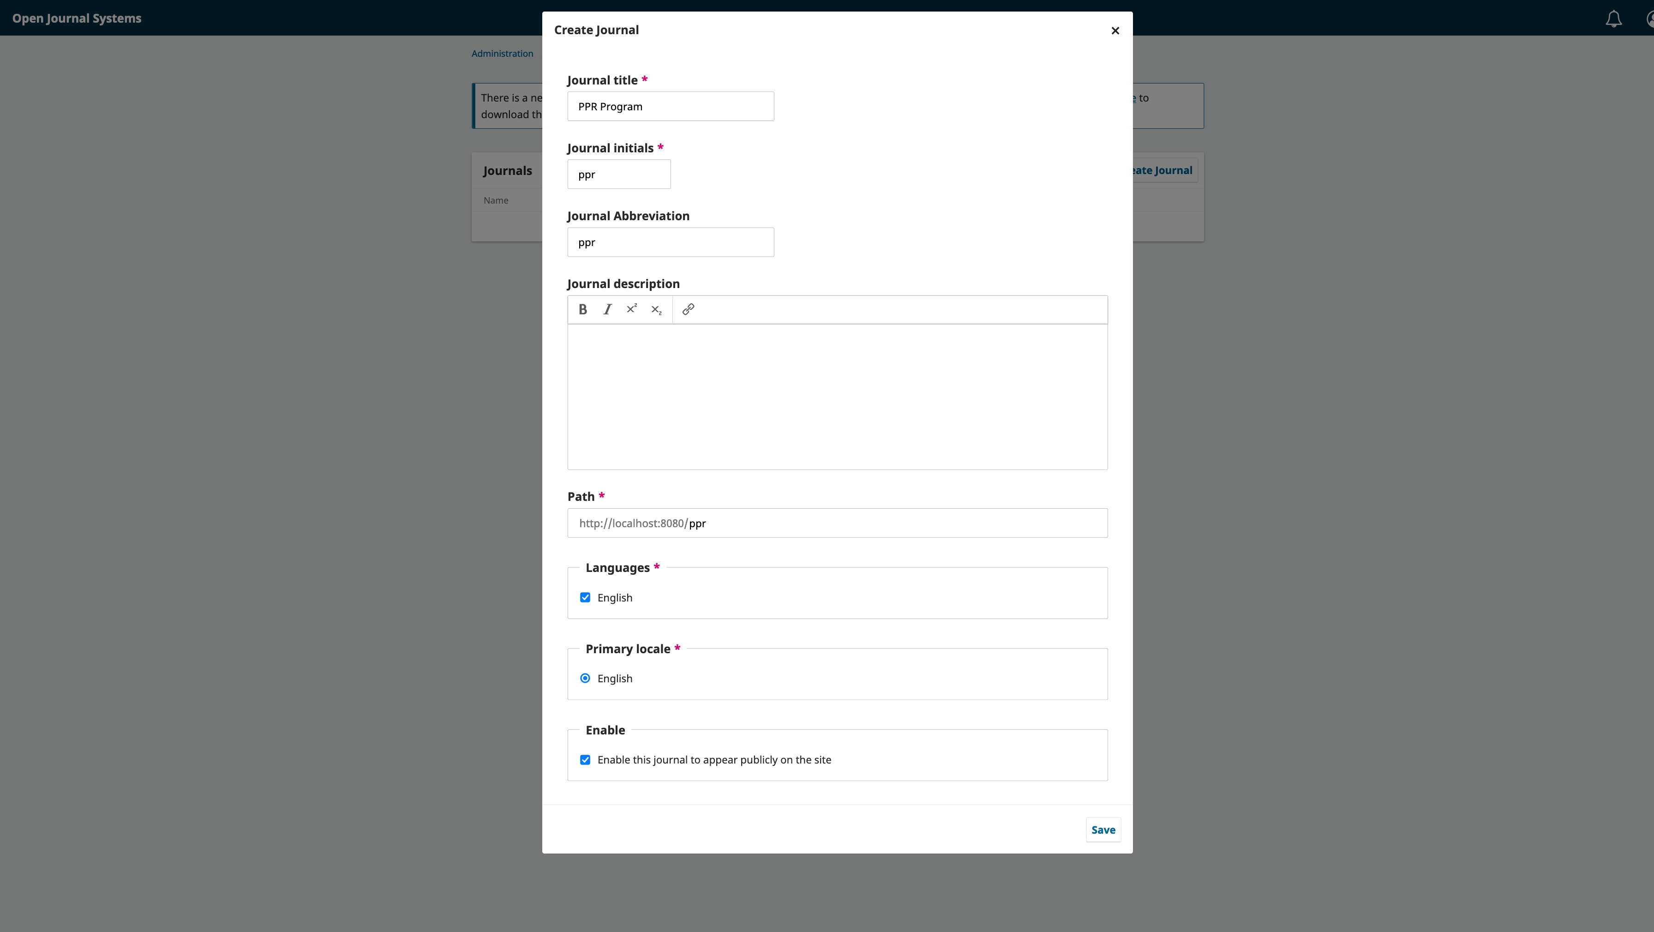Viewport: 1654px width, 932px height.
Task: Insert a link in the description
Action: pos(688,310)
